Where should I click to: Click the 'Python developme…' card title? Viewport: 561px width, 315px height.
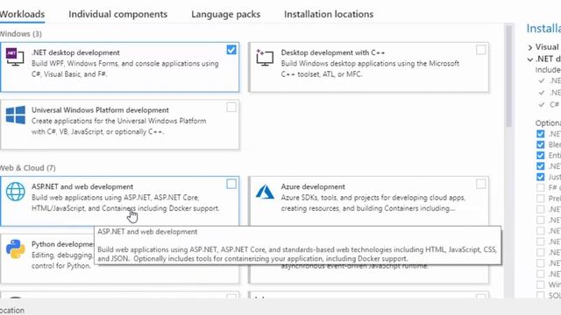click(x=62, y=244)
